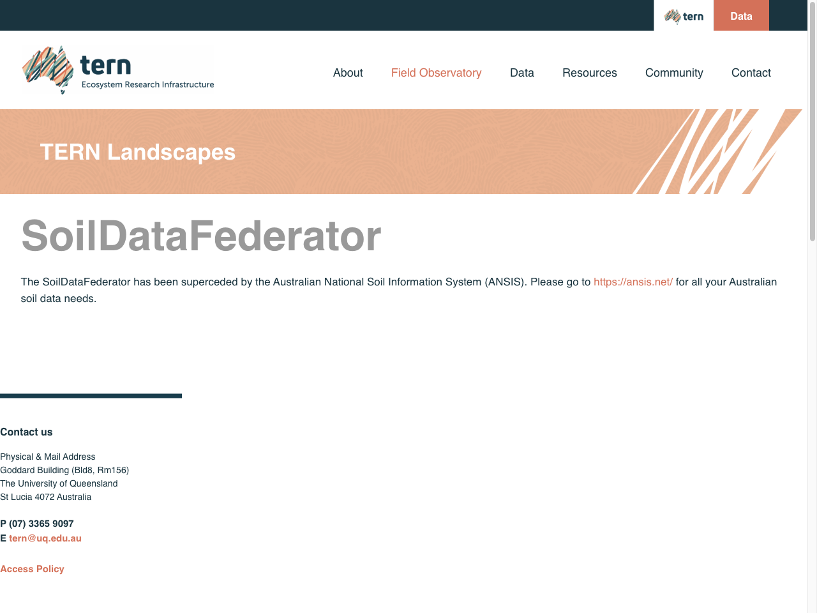Image resolution: width=817 pixels, height=613 pixels.
Task: Select the Community menu item
Action: click(x=674, y=73)
